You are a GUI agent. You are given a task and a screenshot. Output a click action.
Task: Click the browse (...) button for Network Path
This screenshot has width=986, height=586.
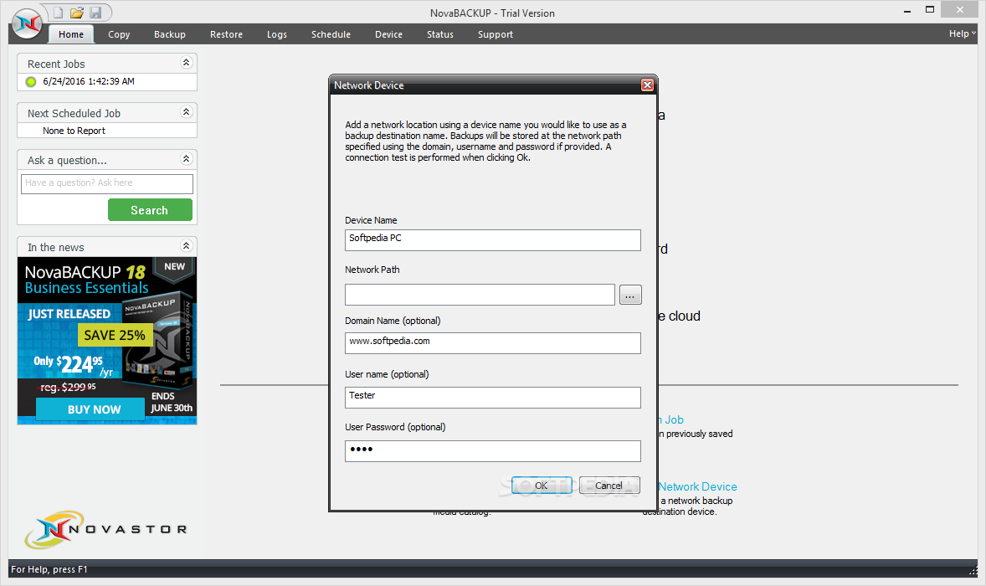(630, 295)
